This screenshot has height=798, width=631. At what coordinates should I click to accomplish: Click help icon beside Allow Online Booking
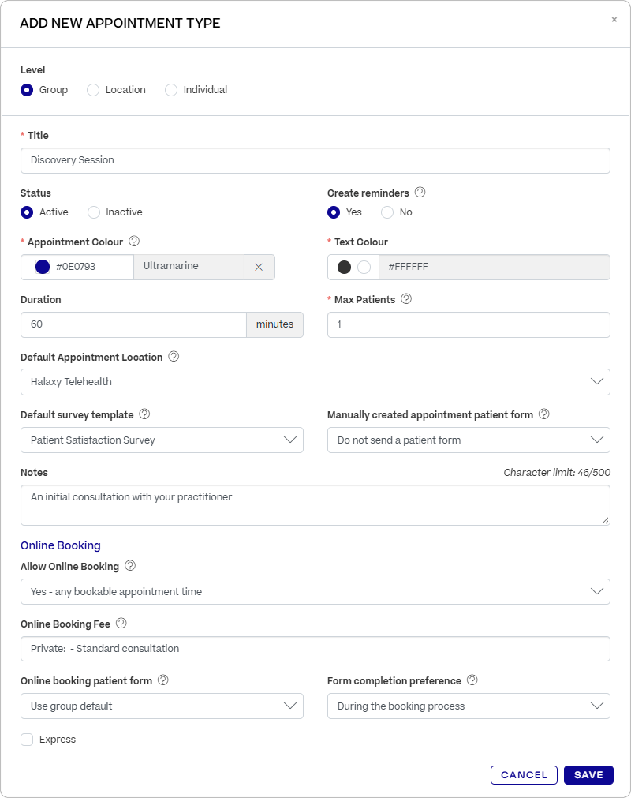click(x=130, y=565)
